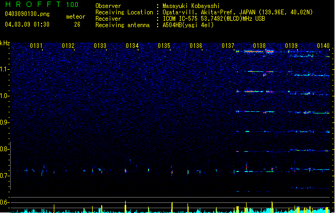
Task: Click the 0.9 frequency axis label
Action: (5, 122)
